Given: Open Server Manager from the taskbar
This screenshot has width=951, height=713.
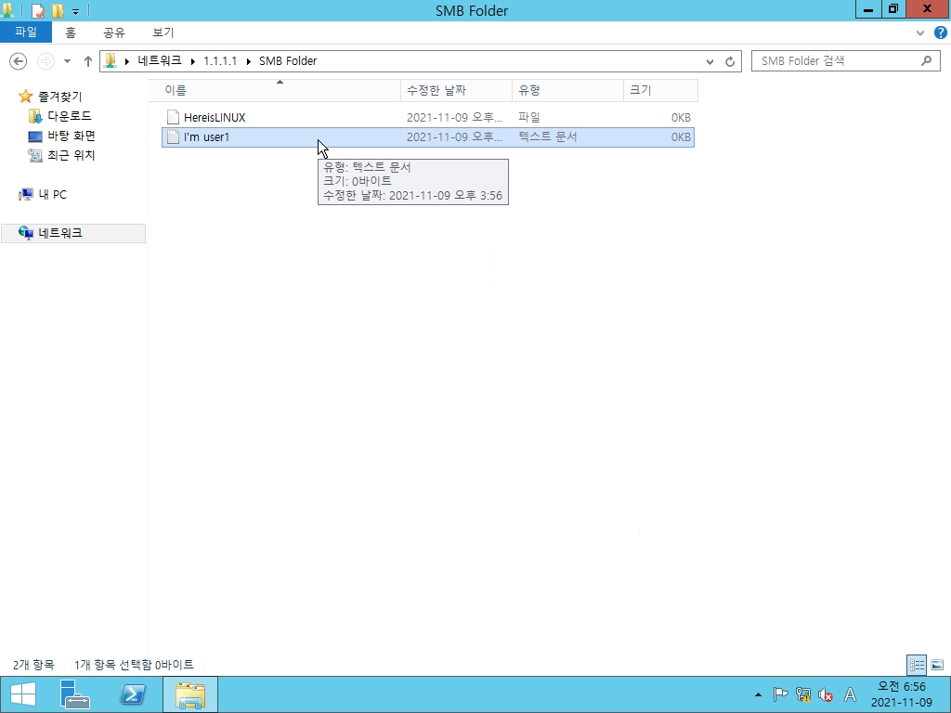Looking at the screenshot, I should pos(75,694).
